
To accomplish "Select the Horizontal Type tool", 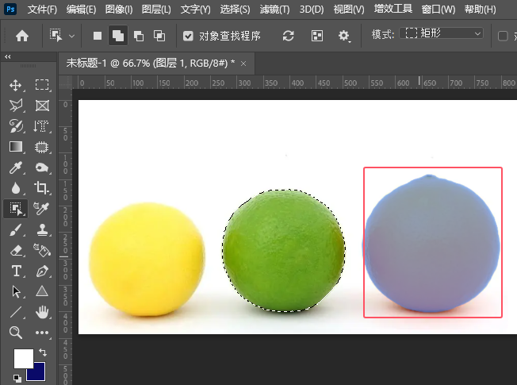I will point(16,271).
